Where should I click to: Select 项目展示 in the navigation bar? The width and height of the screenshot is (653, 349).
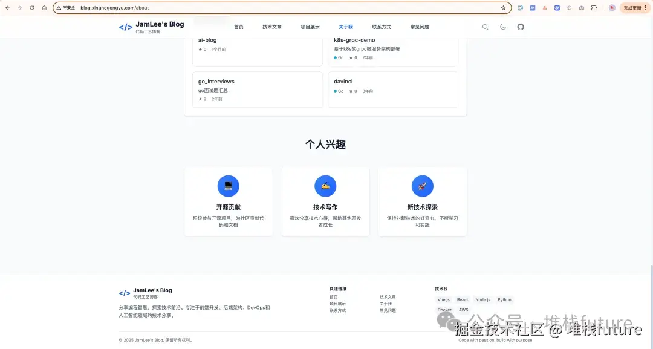pyautogui.click(x=310, y=27)
